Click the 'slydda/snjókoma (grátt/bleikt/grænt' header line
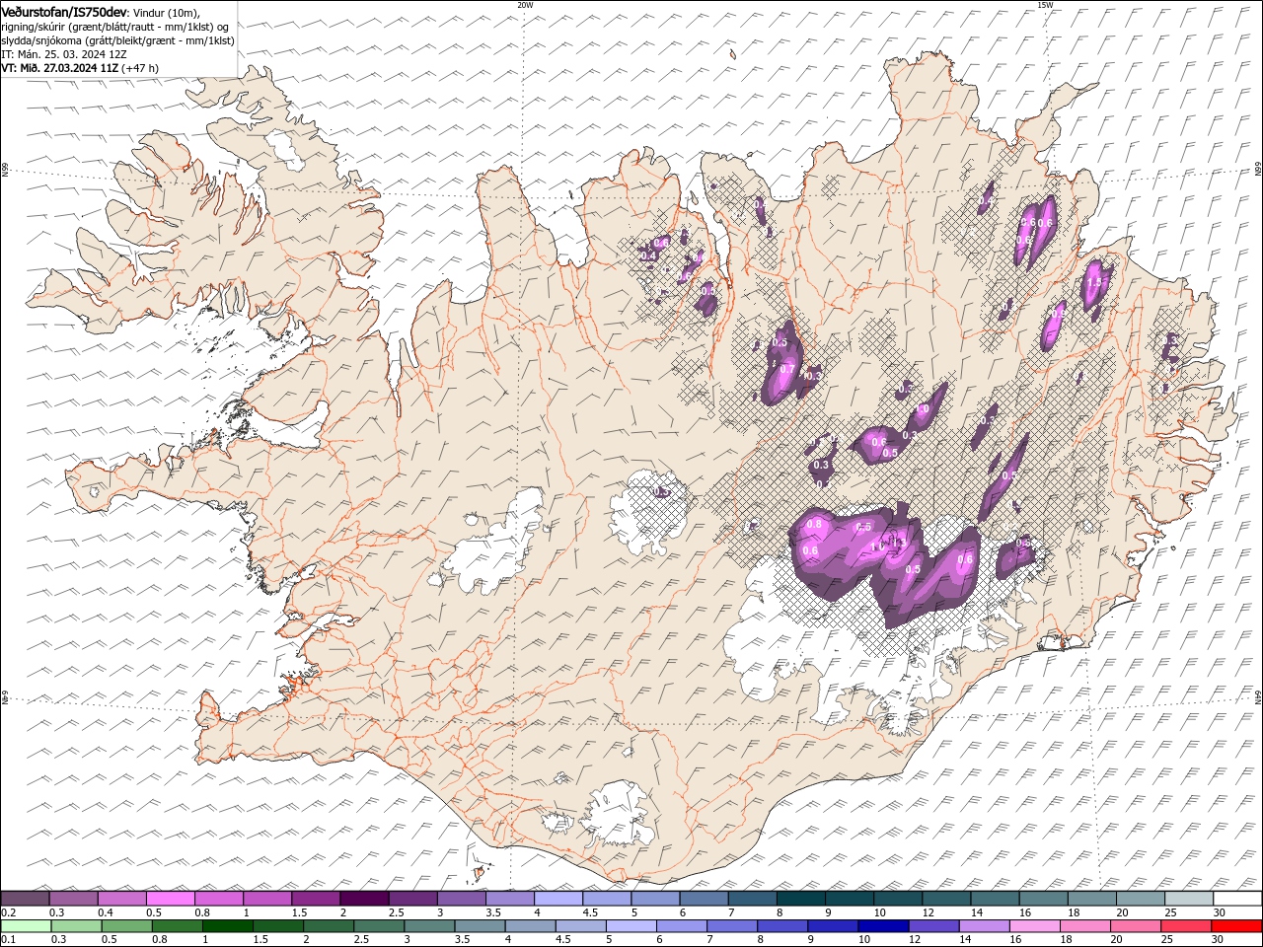The height and width of the screenshot is (947, 1263). pyautogui.click(x=117, y=40)
